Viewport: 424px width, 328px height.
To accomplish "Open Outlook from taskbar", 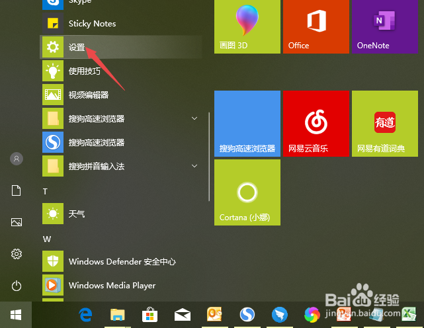I will click(x=214, y=314).
